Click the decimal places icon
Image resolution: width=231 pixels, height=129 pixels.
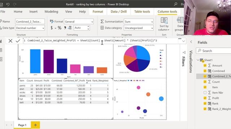point(70,28)
